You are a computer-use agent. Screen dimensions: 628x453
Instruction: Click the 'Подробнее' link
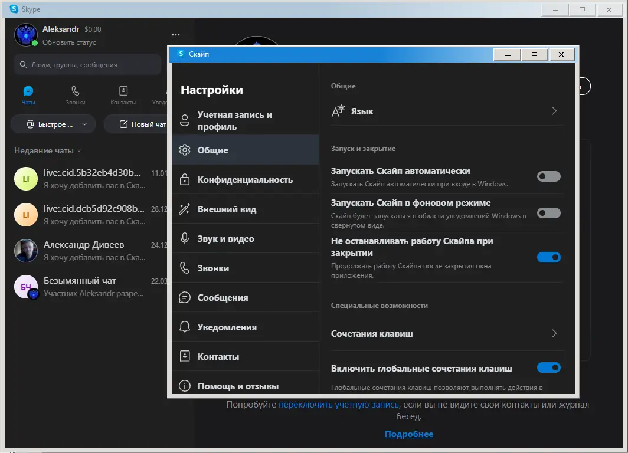409,434
